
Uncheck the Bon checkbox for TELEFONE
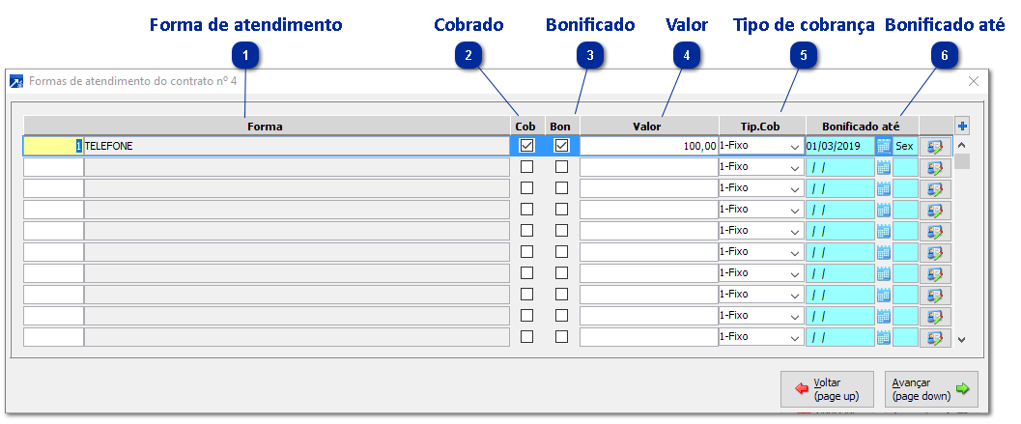(561, 146)
